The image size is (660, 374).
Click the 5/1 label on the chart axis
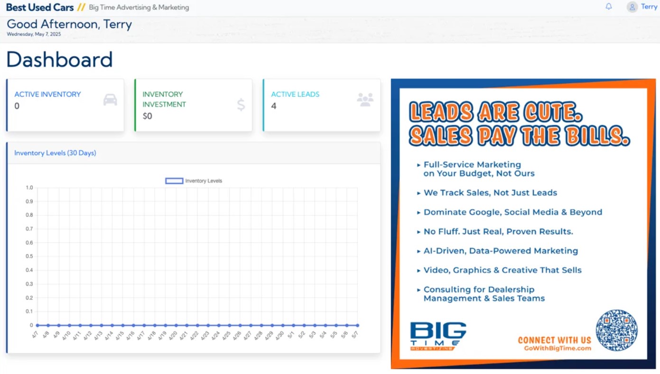click(x=291, y=335)
